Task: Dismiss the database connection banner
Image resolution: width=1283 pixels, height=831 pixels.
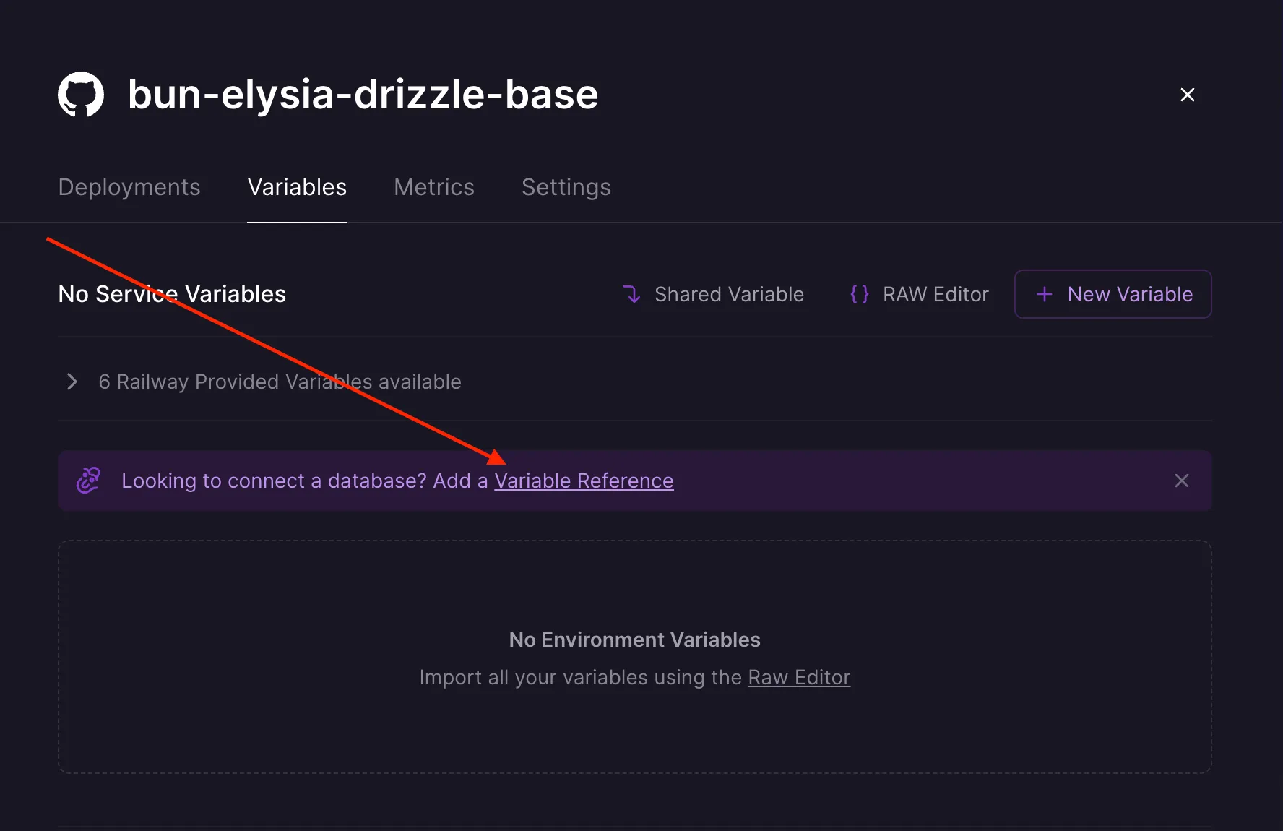Action: pos(1181,481)
